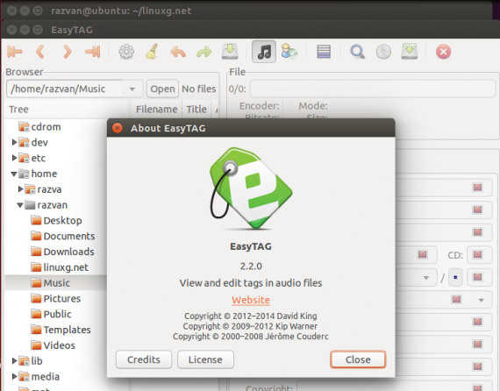This screenshot has height=391, width=500.
Task: Click the playlist write icon in toolbar
Action: point(410,52)
